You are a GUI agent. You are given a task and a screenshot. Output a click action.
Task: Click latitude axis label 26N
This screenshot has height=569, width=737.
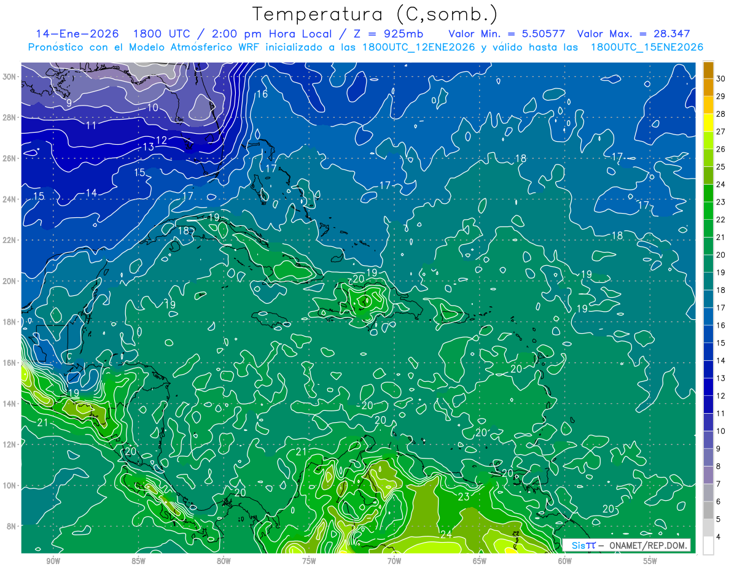tap(10, 158)
